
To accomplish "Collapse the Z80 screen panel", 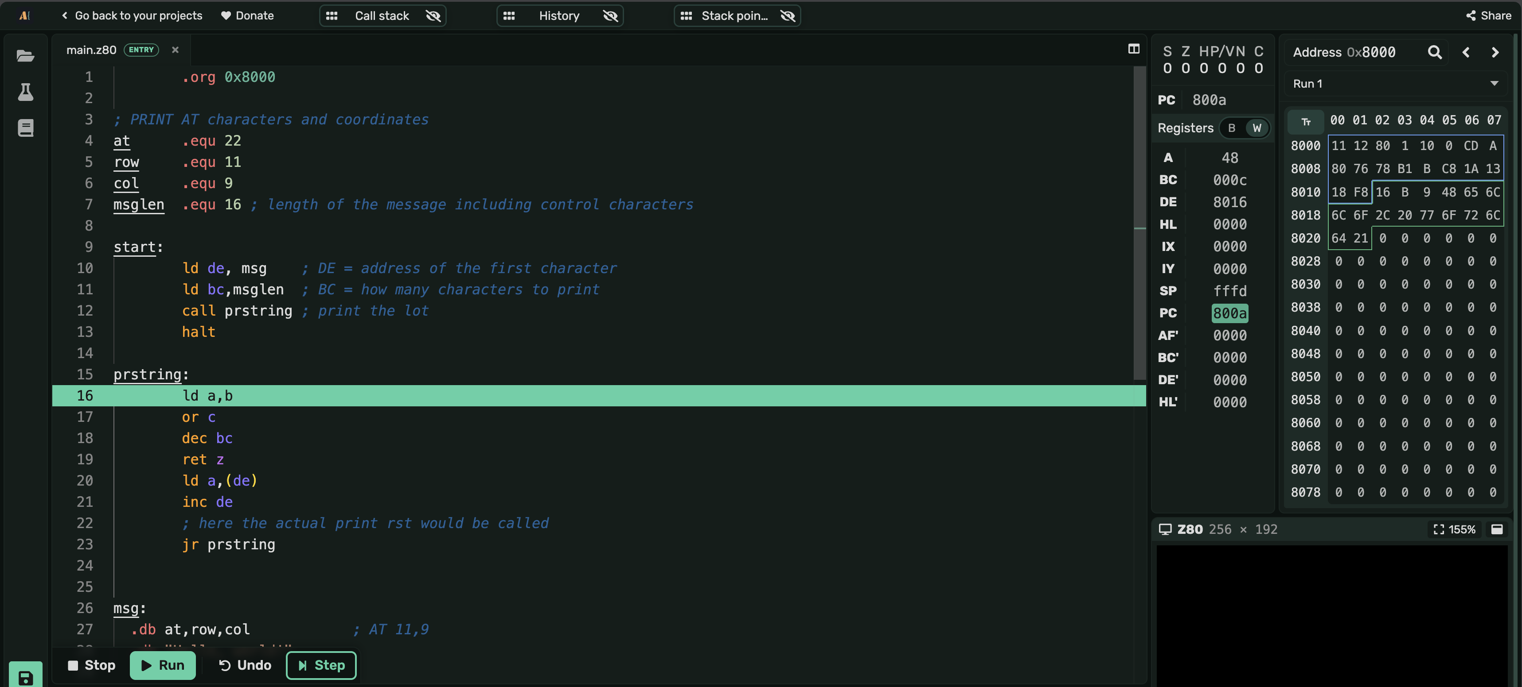I will pyautogui.click(x=1497, y=529).
